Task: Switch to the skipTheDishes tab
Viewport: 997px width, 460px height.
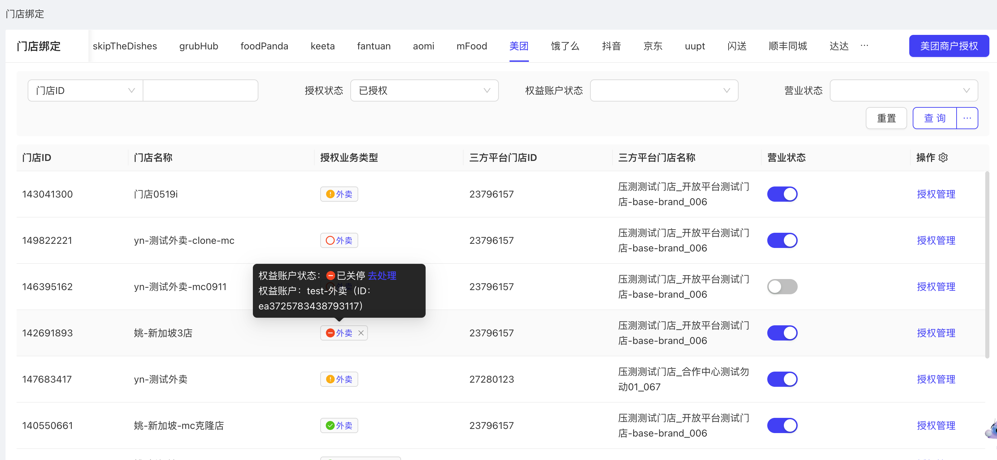Action: click(x=125, y=46)
